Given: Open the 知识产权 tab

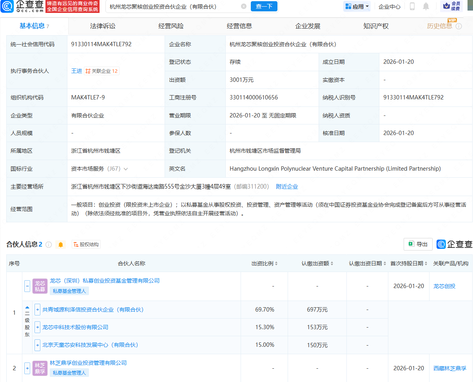Looking at the screenshot, I should [375, 25].
